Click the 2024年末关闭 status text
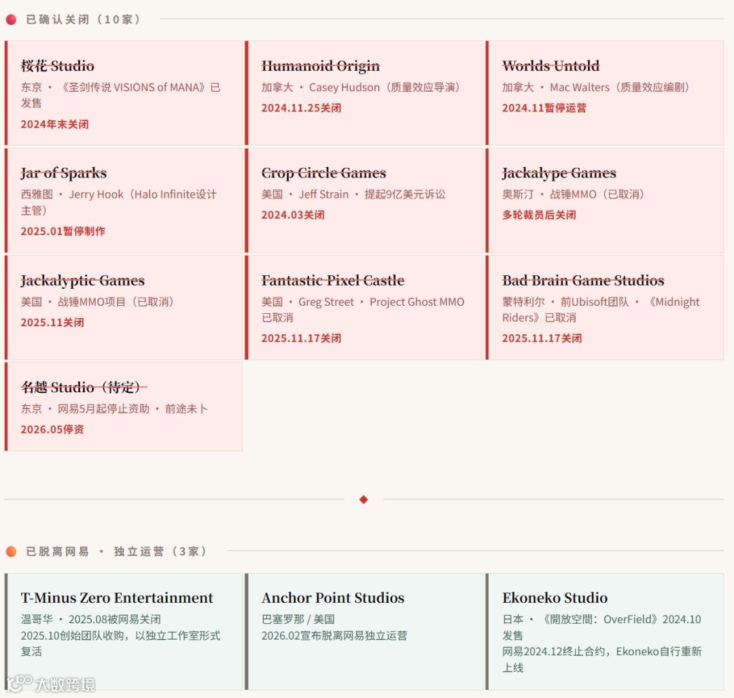Image resolution: width=734 pixels, height=698 pixels. point(55,124)
